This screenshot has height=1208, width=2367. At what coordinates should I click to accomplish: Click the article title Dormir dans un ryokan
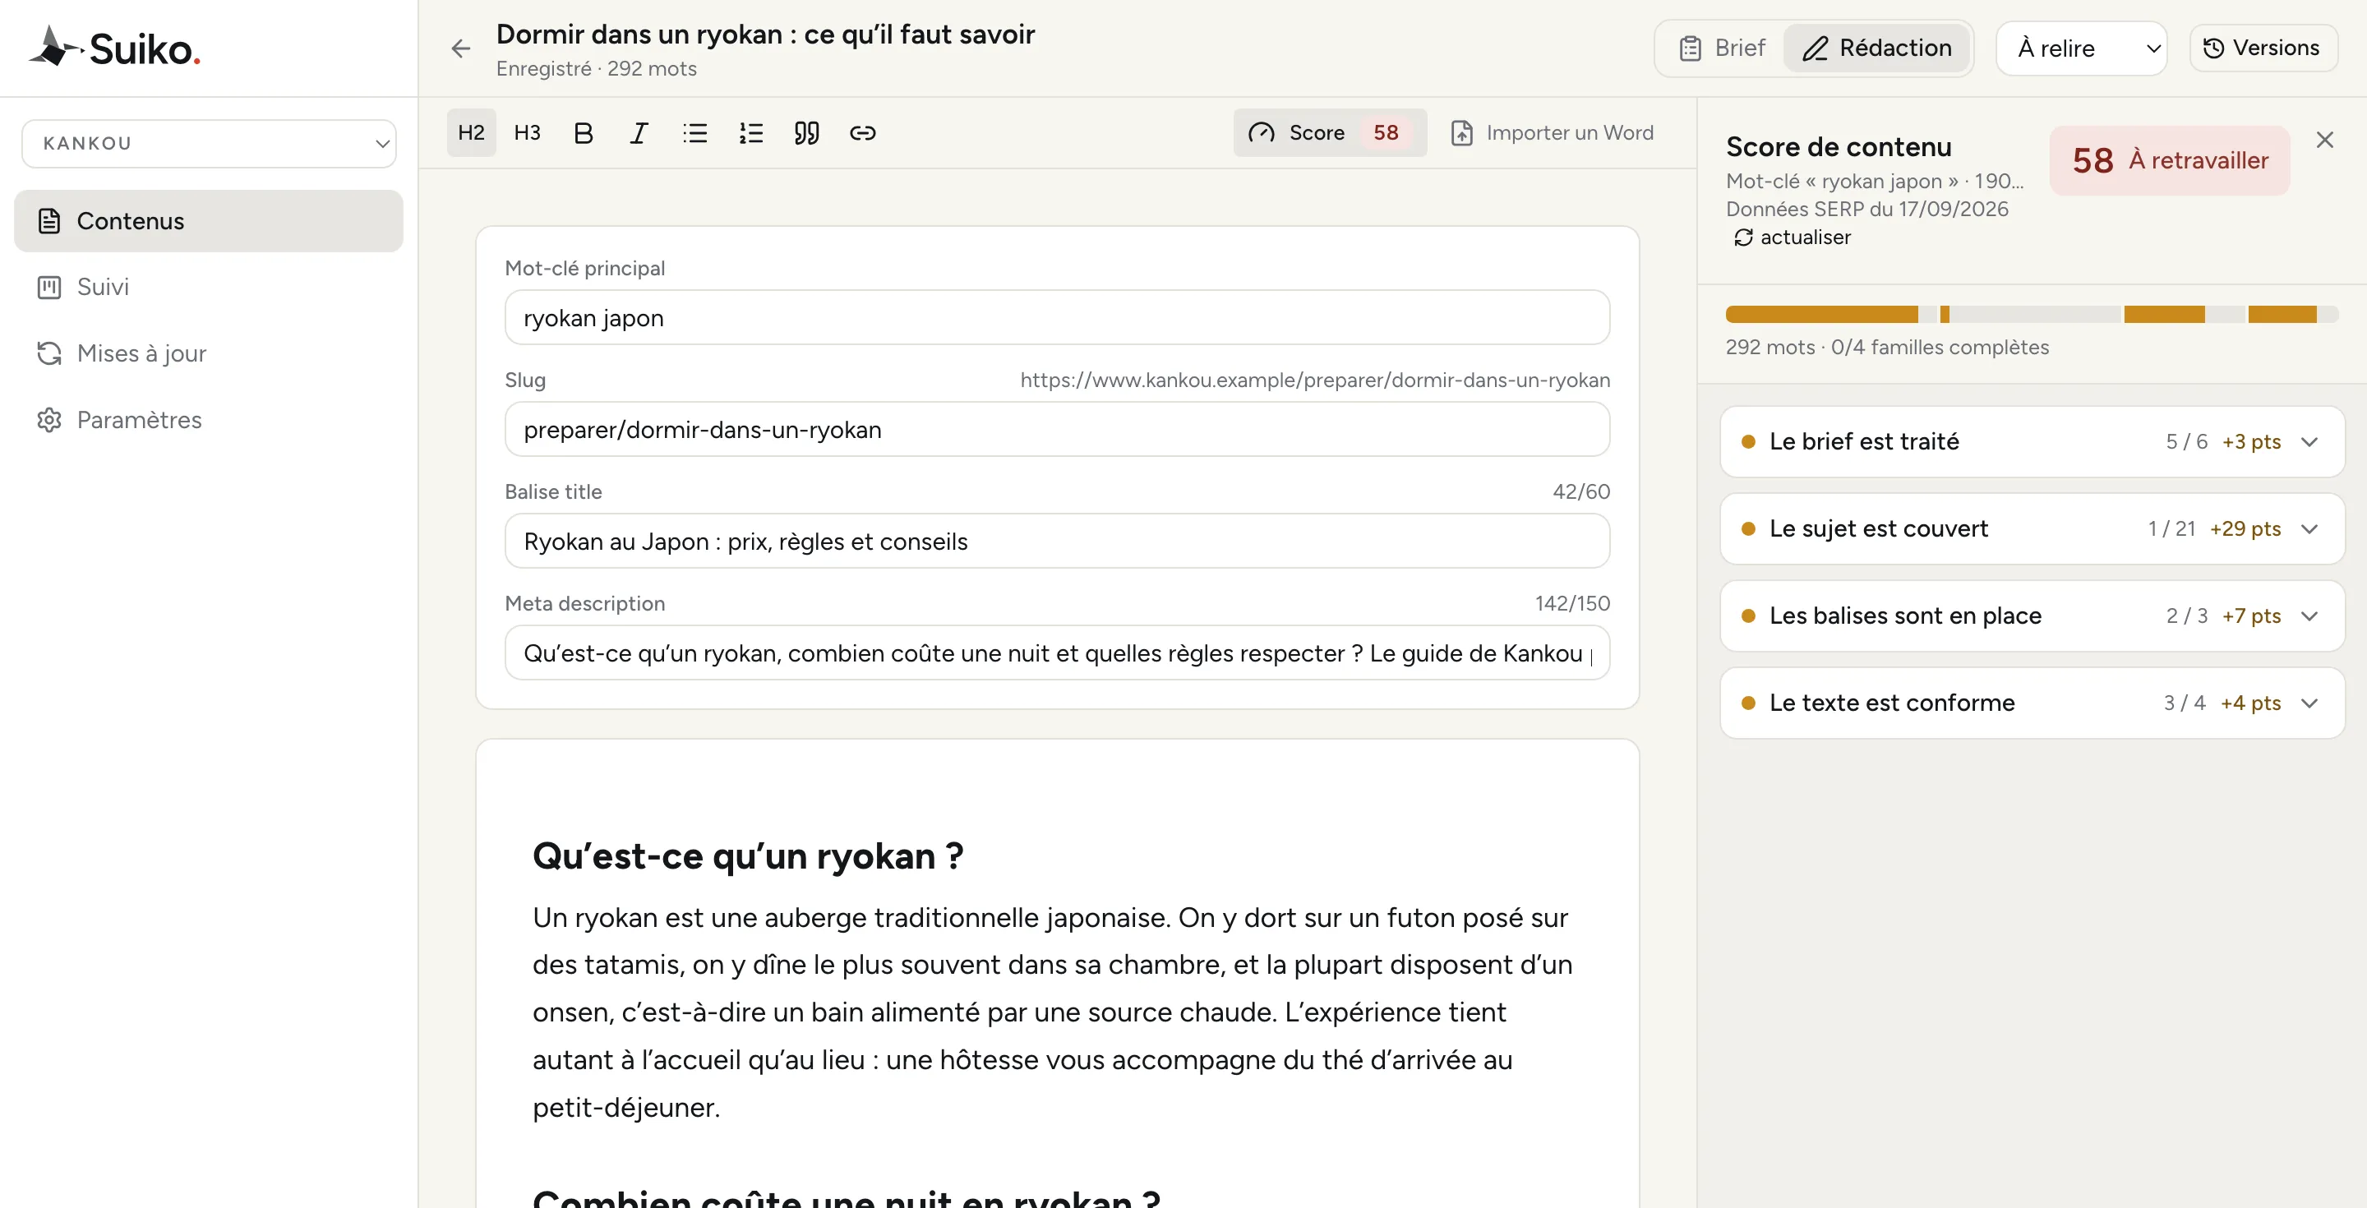(x=765, y=34)
